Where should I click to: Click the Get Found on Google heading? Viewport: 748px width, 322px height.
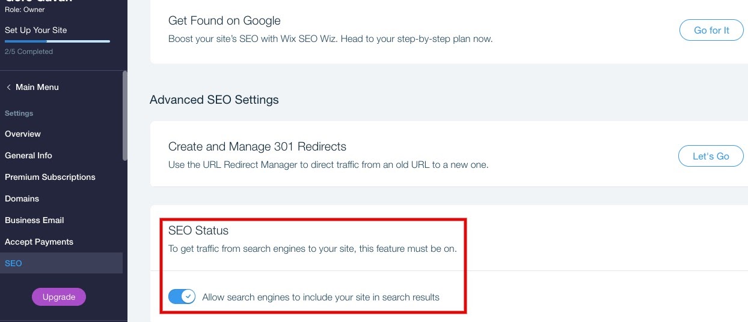[224, 21]
